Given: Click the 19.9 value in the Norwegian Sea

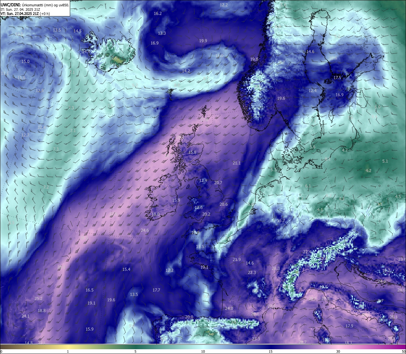Looking at the screenshot, I should [203, 41].
